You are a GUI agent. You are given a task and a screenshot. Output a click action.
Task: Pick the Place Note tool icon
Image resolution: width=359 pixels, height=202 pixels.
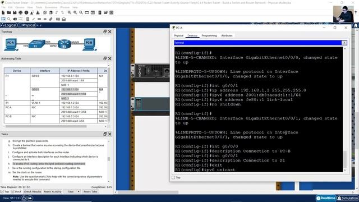coord(27,19)
